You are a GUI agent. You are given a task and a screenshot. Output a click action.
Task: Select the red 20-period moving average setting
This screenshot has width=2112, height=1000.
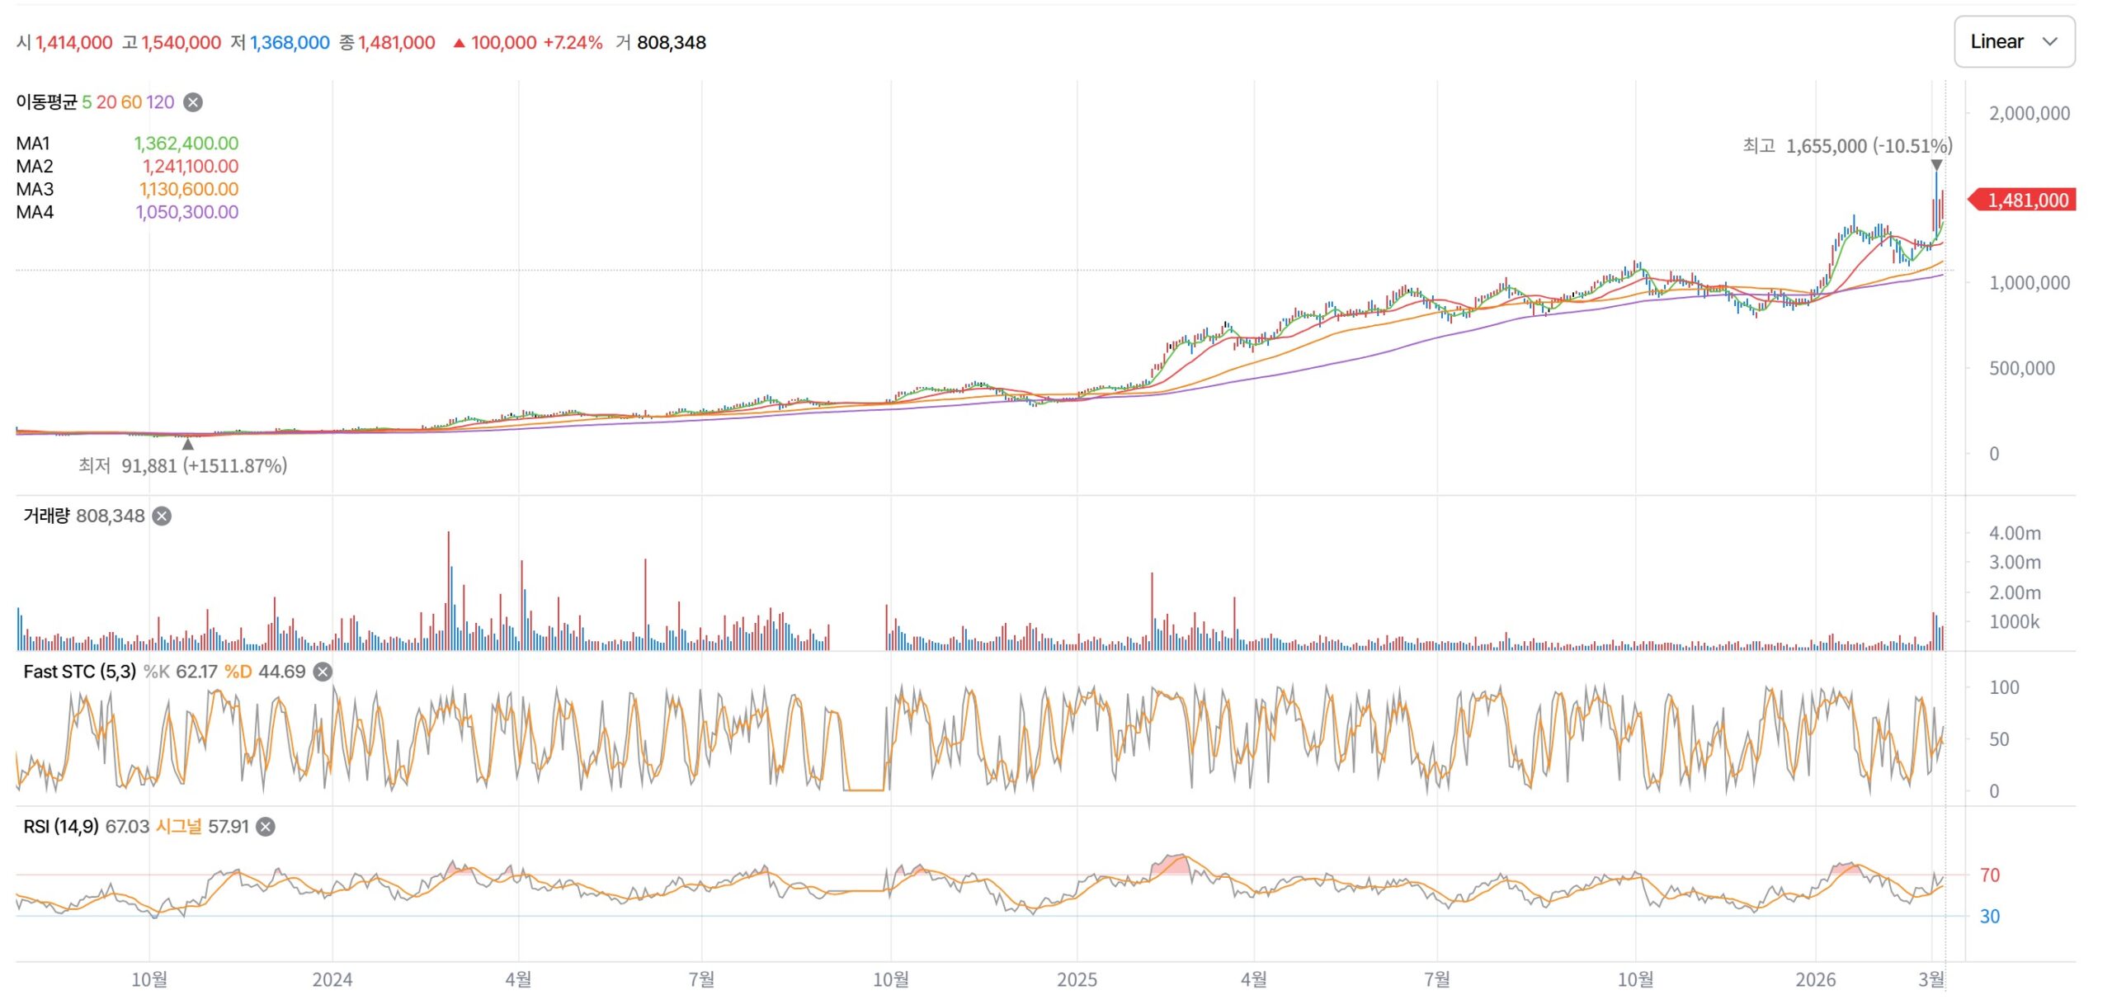click(x=106, y=102)
